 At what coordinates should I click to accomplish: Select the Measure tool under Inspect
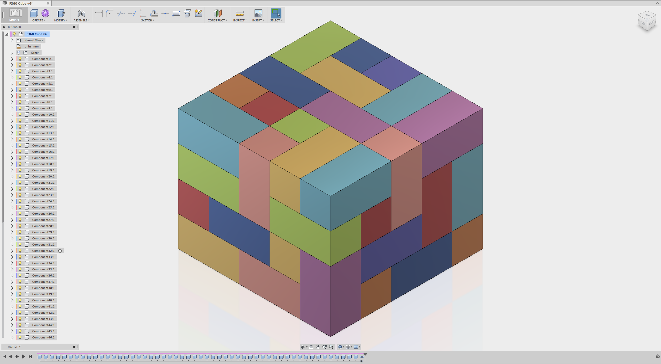239,13
